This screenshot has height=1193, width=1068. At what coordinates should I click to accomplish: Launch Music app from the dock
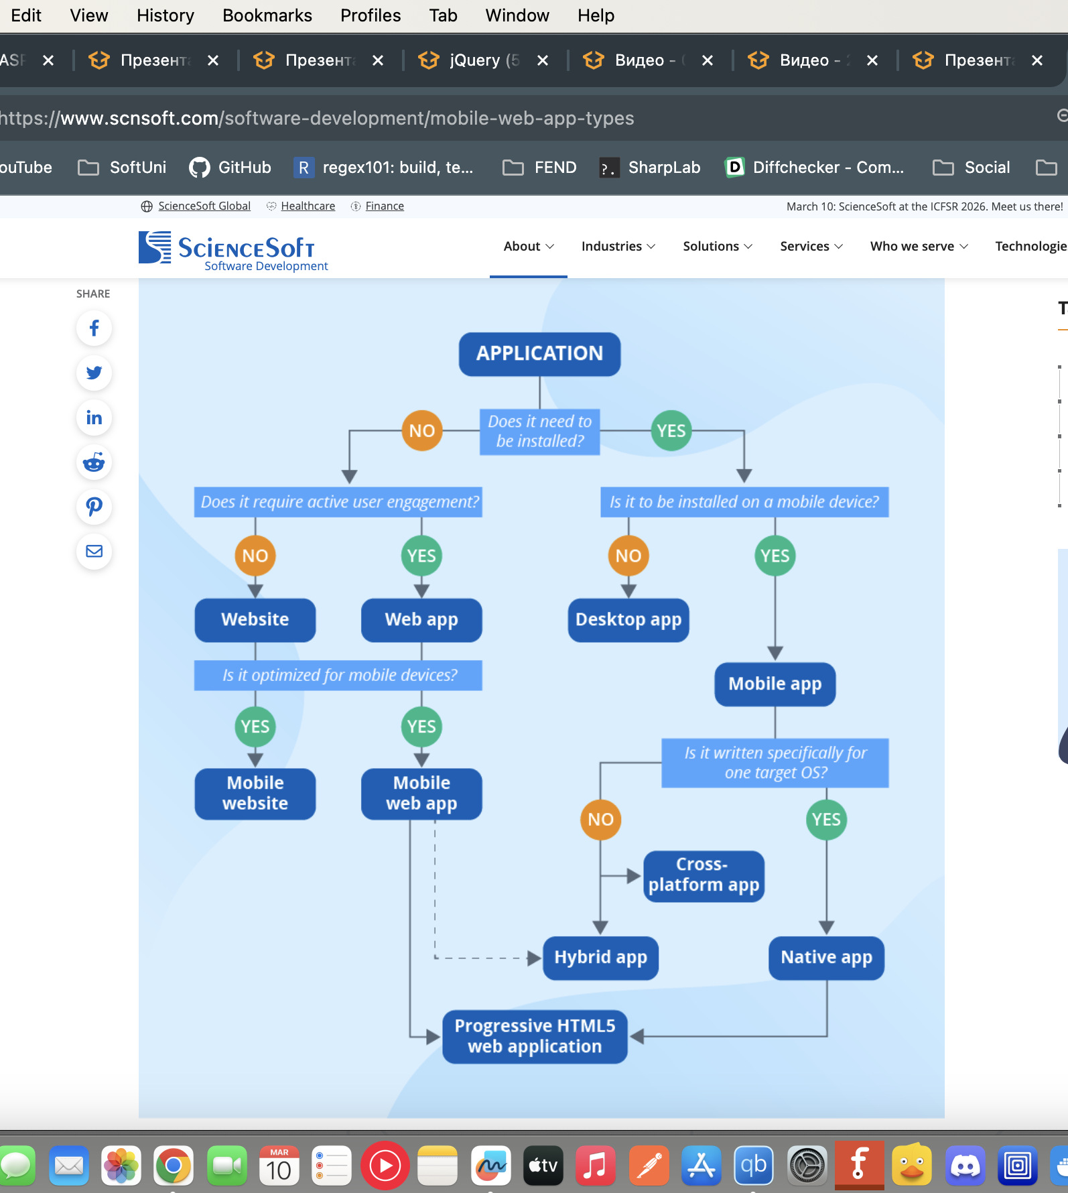coord(595,1166)
